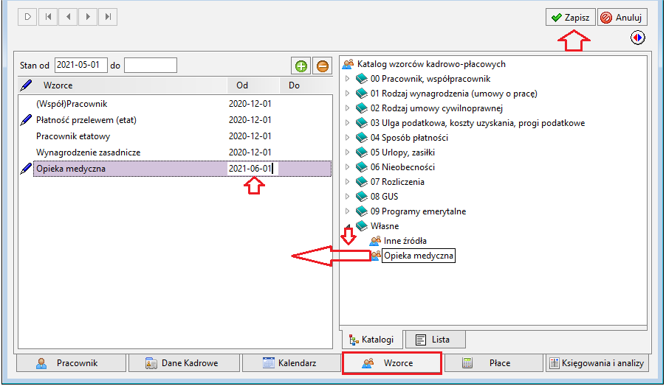Viewport: 666px width, 386px height.
Task: Select Wynagrodzenie zasadnicze row
Action: click(x=175, y=152)
